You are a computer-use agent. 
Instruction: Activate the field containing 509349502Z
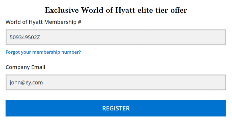116,37
